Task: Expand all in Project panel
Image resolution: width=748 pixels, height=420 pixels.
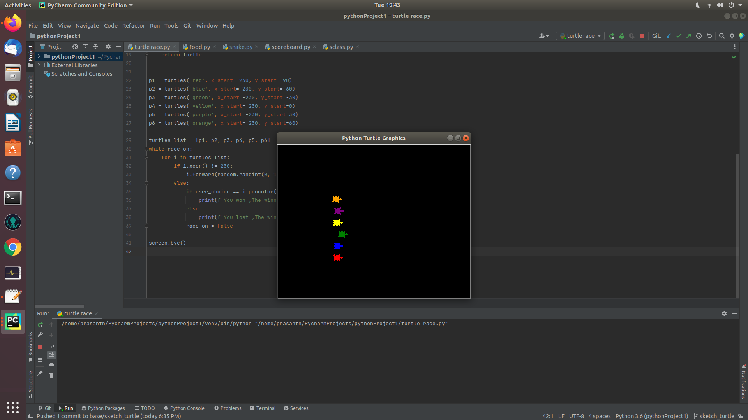Action: tap(85, 47)
